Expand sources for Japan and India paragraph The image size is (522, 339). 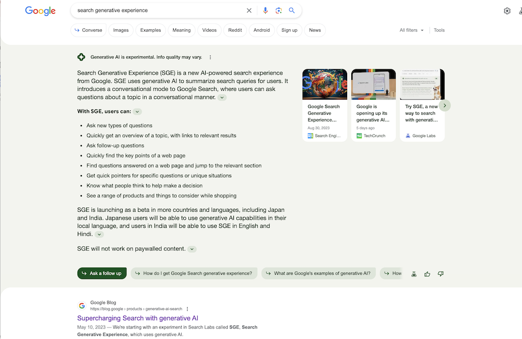pyautogui.click(x=99, y=235)
